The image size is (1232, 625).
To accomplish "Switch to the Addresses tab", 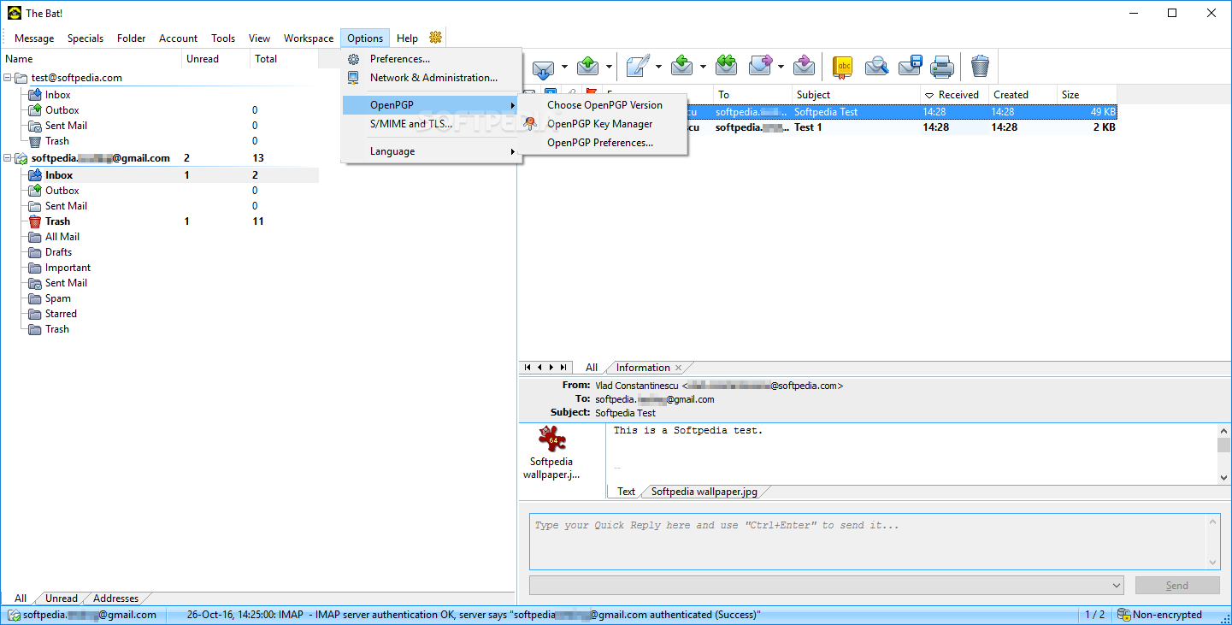I will [x=115, y=598].
